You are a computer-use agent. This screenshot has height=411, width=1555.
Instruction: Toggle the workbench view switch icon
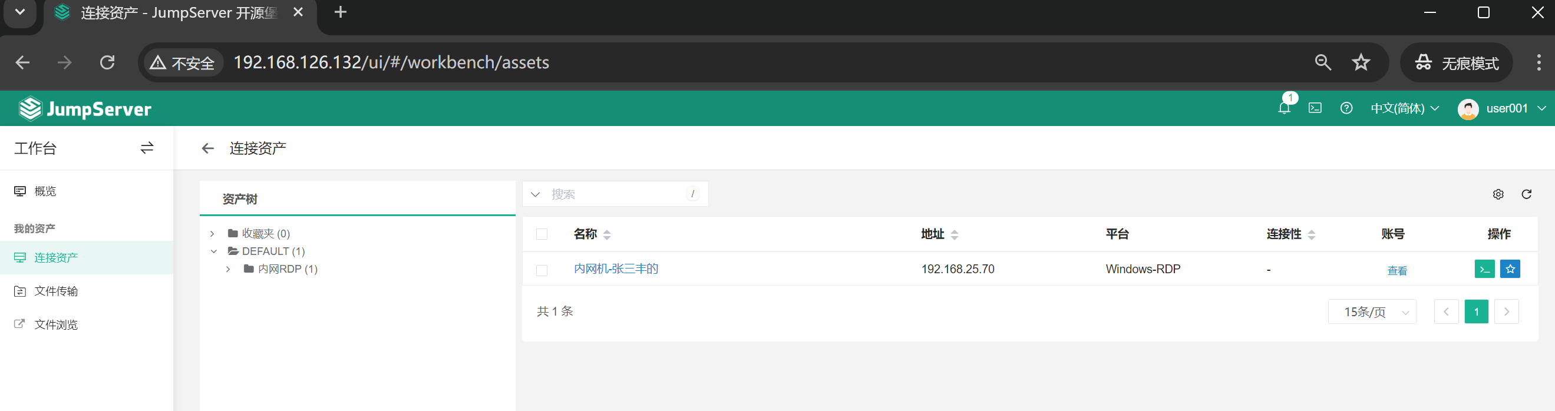pos(147,148)
